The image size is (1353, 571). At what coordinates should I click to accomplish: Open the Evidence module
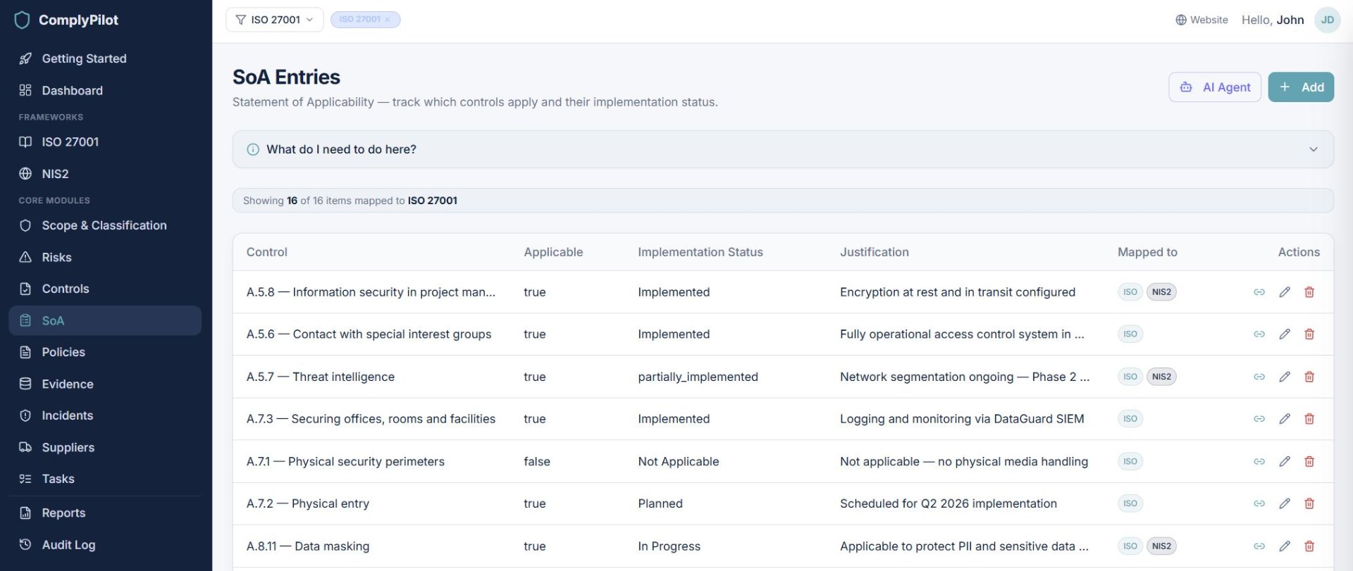tap(105, 384)
